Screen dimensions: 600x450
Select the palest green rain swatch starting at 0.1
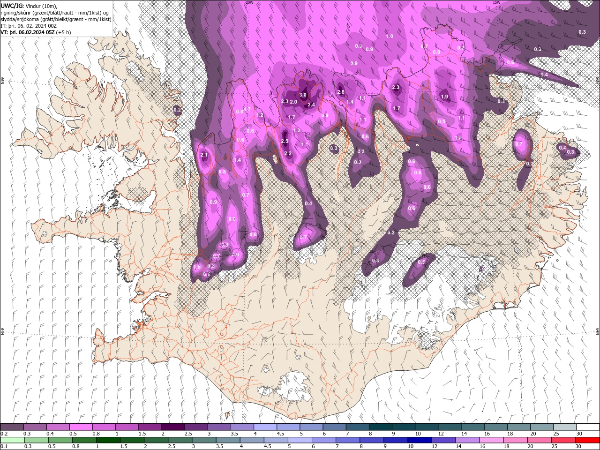click(x=12, y=440)
